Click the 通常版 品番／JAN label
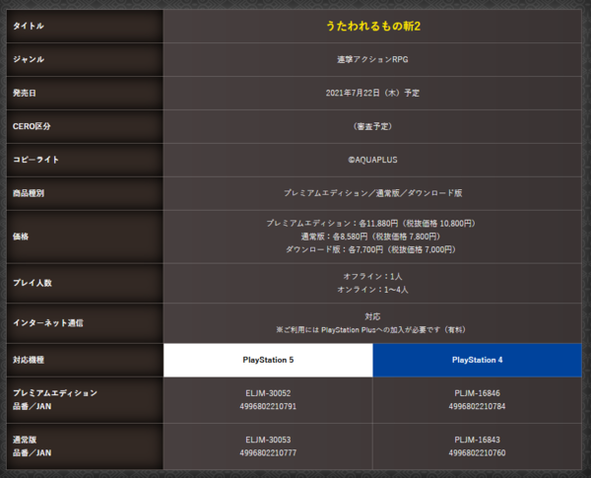 pos(33,446)
